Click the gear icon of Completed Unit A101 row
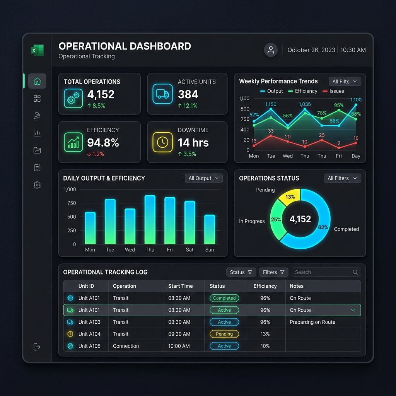The image size is (396, 396). 70,298
